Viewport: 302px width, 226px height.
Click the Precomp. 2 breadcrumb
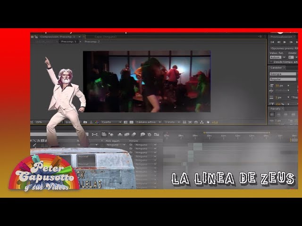pyautogui.click(x=92, y=41)
